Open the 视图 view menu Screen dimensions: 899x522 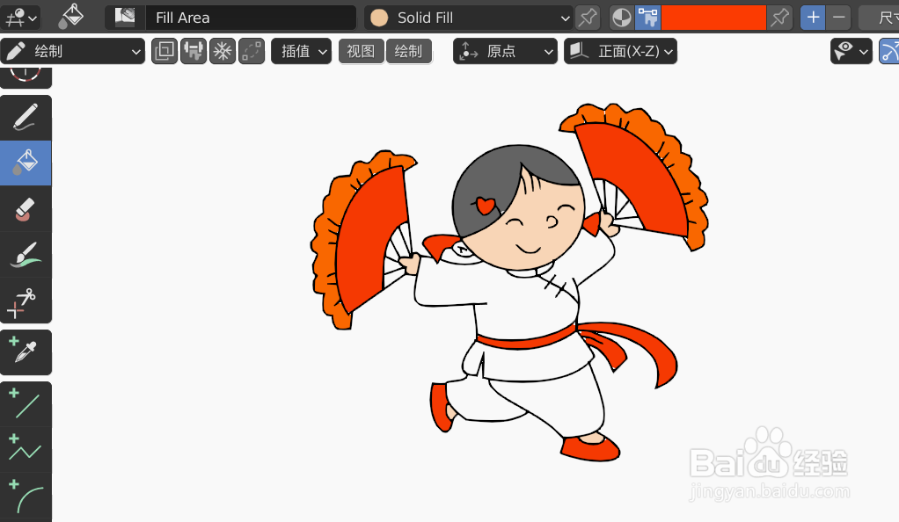coord(361,52)
